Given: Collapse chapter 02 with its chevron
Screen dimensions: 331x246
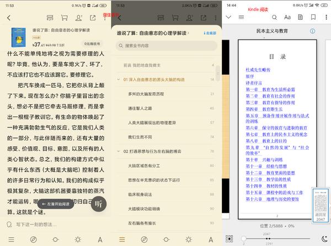Looking at the screenshot, I should tap(119, 151).
